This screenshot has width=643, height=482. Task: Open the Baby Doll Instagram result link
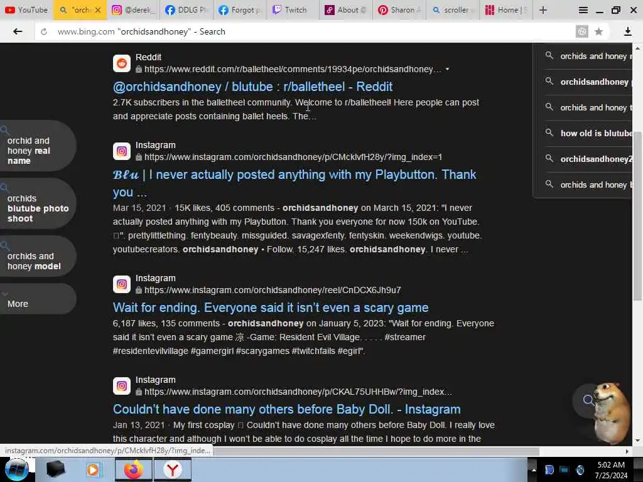point(286,409)
